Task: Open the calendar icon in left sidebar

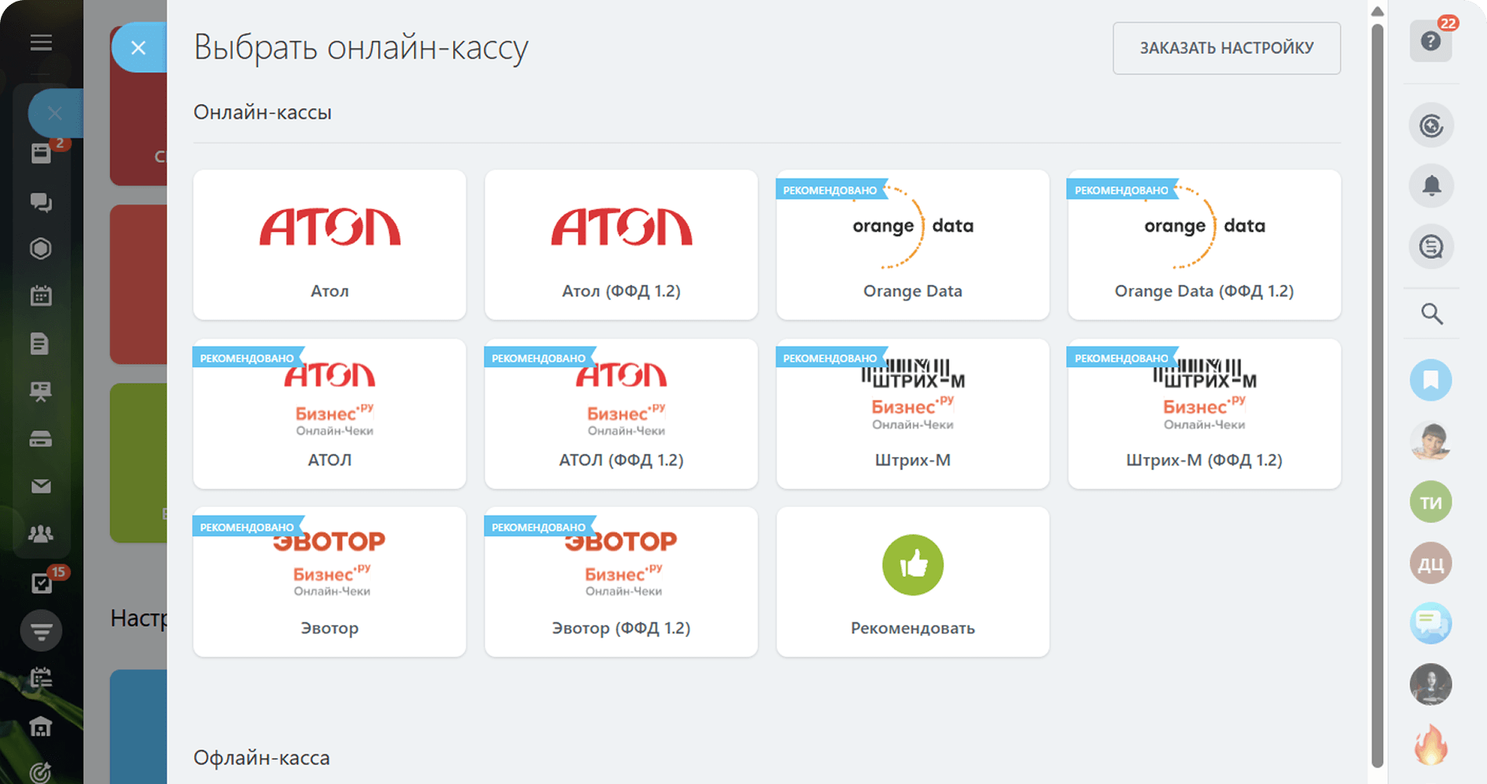Action: tap(41, 296)
